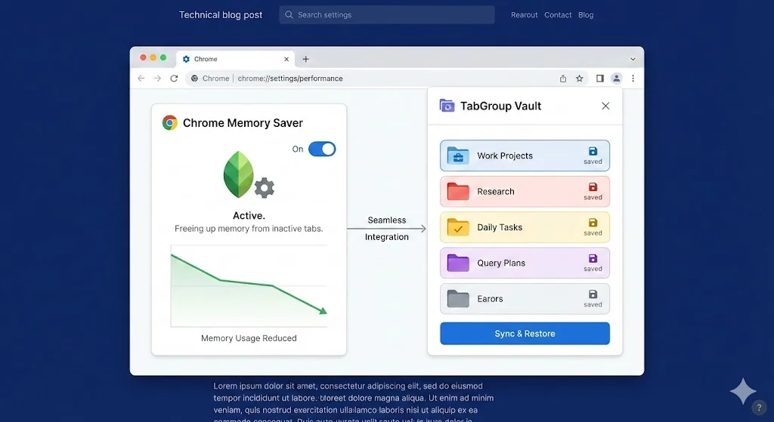Click the saved disk icon for Work Projects

(593, 151)
